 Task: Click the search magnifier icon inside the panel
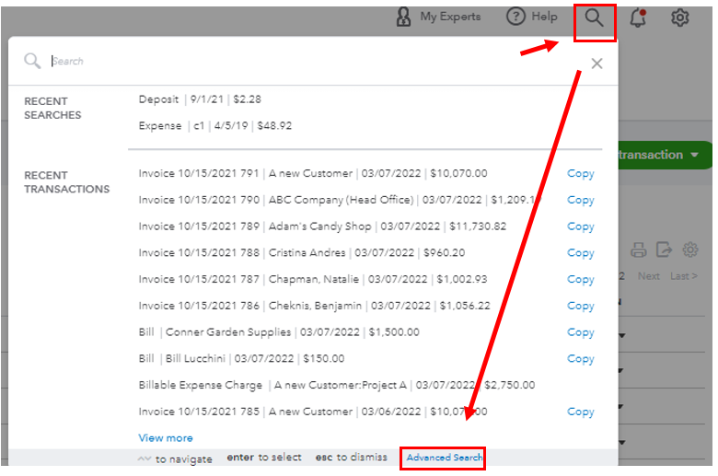pos(32,61)
